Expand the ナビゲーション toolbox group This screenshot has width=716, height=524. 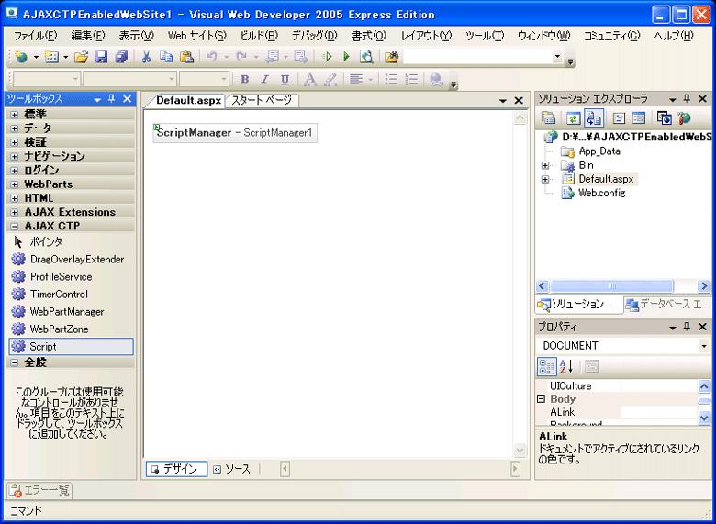click(x=15, y=157)
